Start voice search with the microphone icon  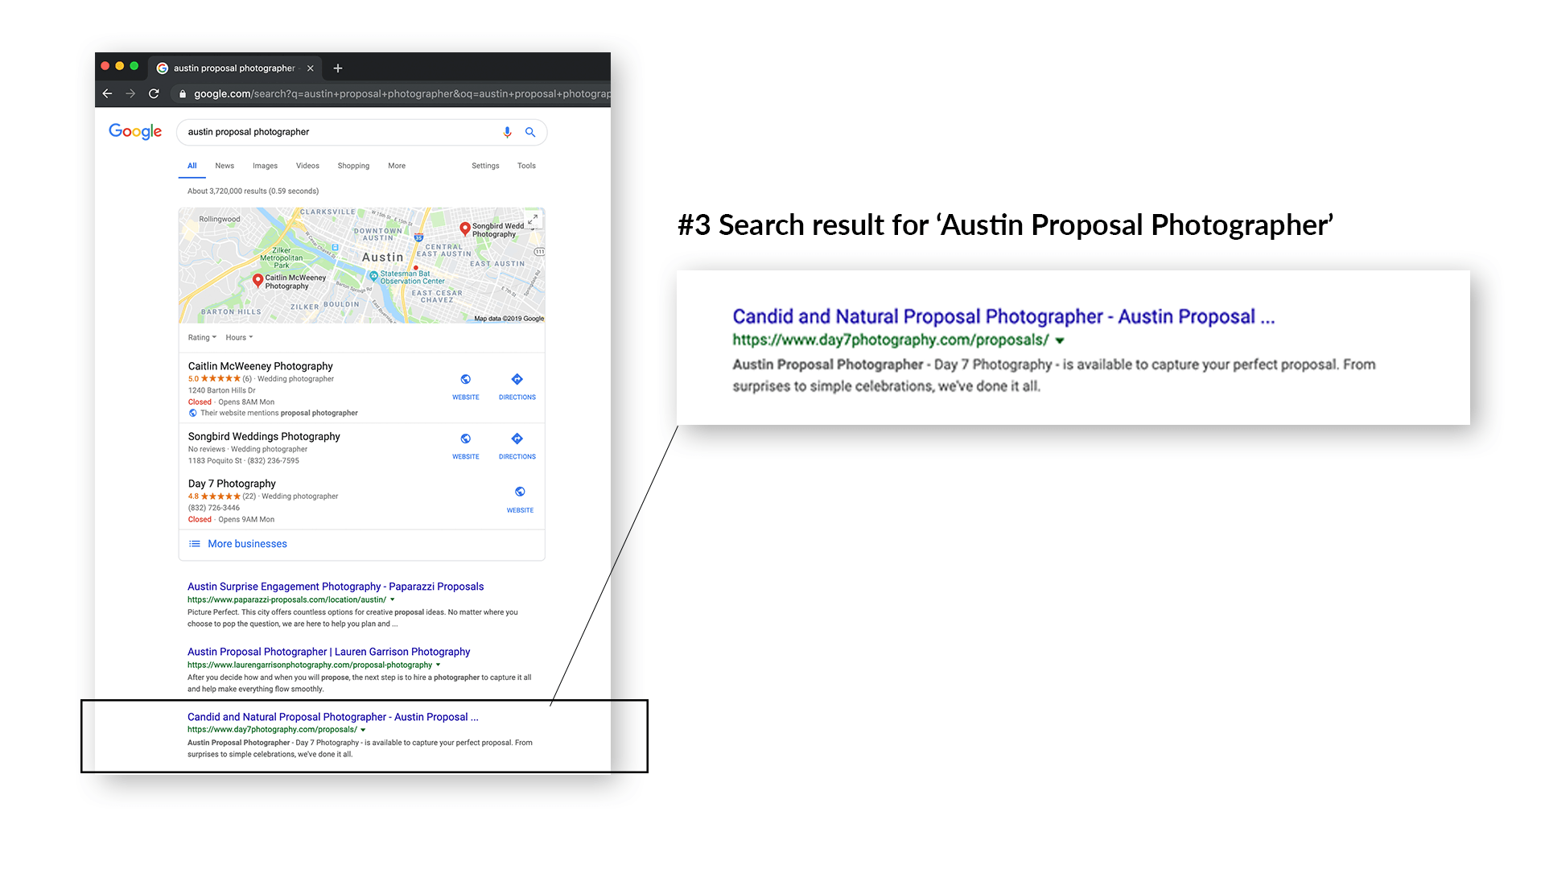pyautogui.click(x=507, y=132)
